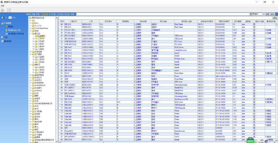Click the top search input field
278x143 pixels.
coord(162,14)
